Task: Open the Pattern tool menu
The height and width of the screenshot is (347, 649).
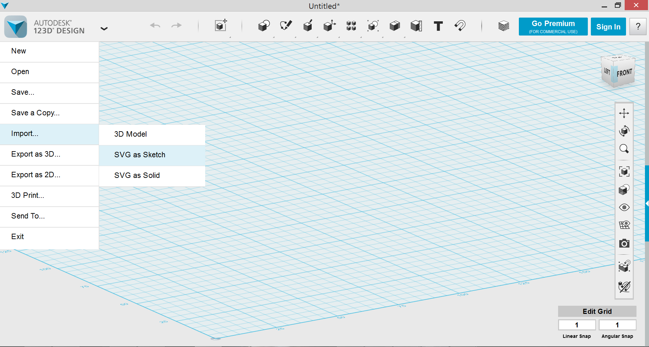Action: (x=351, y=26)
